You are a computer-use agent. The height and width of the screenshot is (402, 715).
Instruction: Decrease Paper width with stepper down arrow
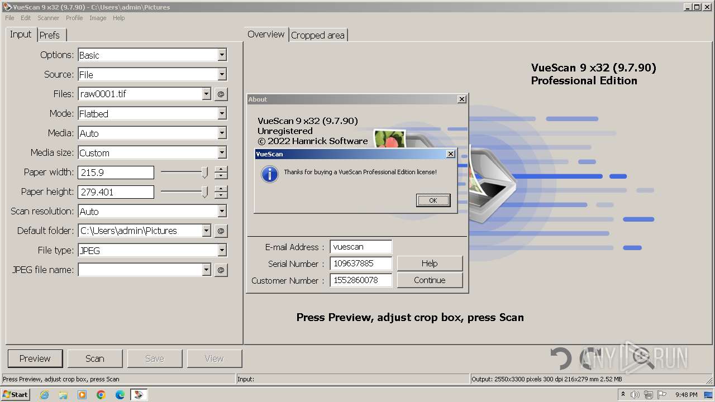[x=221, y=176]
